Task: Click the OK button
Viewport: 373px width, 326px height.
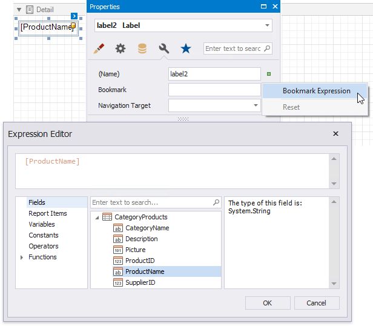Action: 267,303
